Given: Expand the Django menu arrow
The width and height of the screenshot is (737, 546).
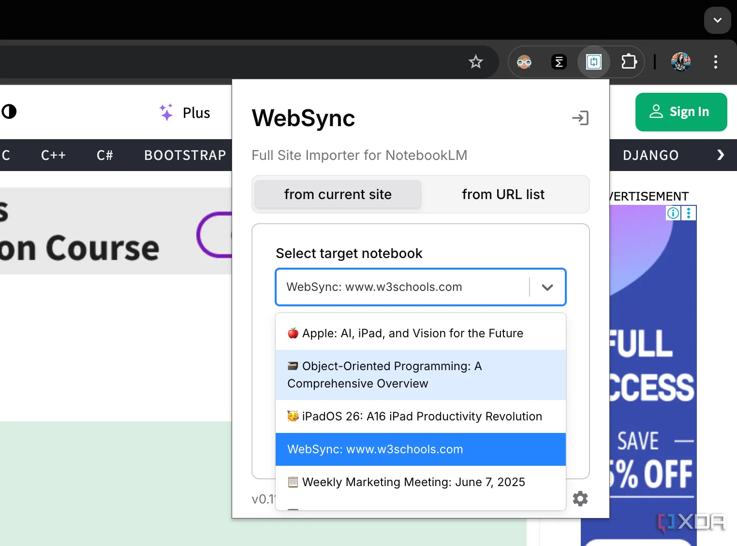Looking at the screenshot, I should coord(720,155).
